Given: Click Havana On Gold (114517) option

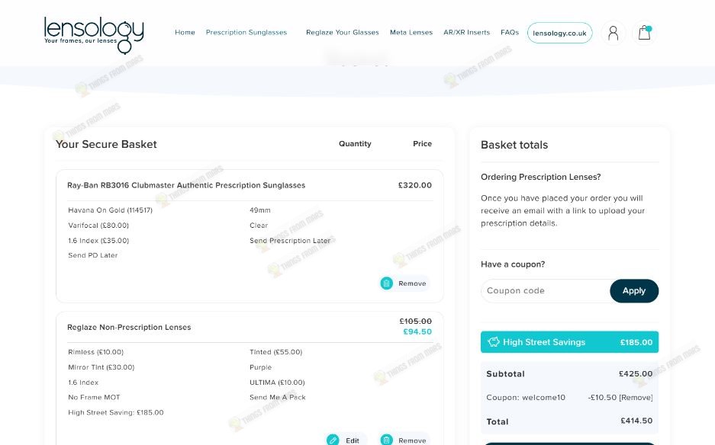Looking at the screenshot, I should [x=111, y=210].
